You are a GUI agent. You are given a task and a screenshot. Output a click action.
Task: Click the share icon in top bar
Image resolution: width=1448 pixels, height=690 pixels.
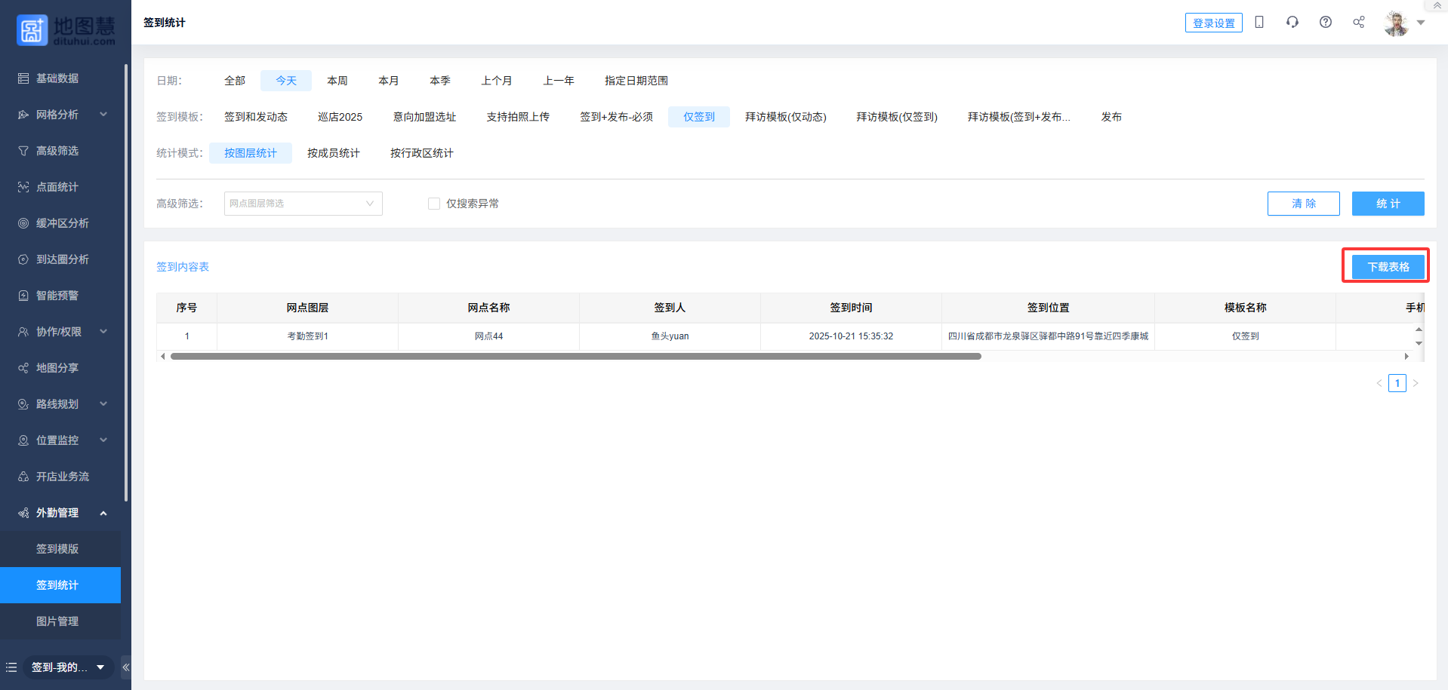click(1358, 23)
